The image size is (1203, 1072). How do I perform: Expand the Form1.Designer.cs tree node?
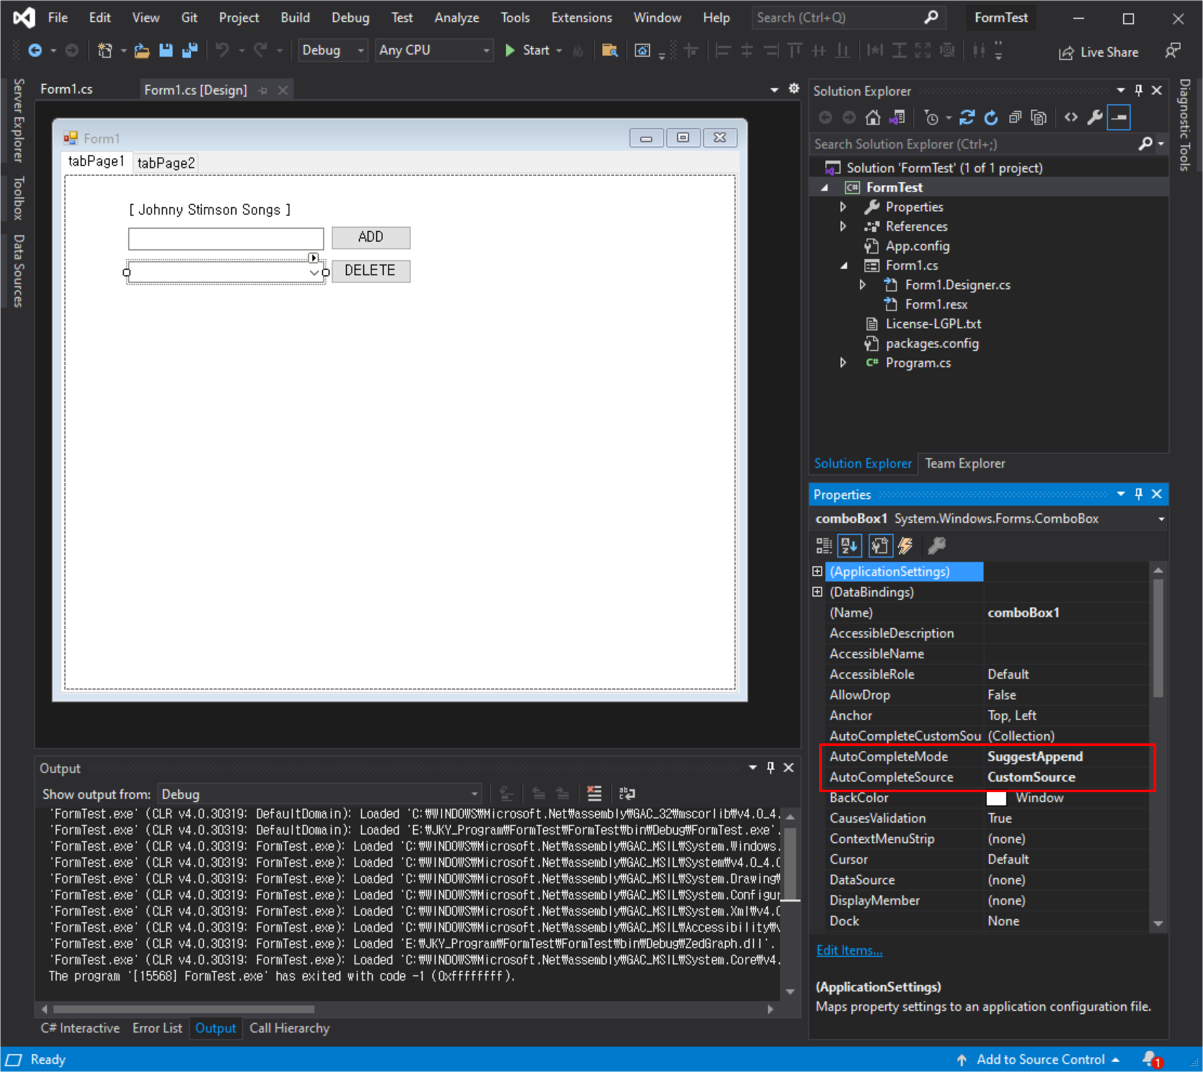(x=862, y=285)
